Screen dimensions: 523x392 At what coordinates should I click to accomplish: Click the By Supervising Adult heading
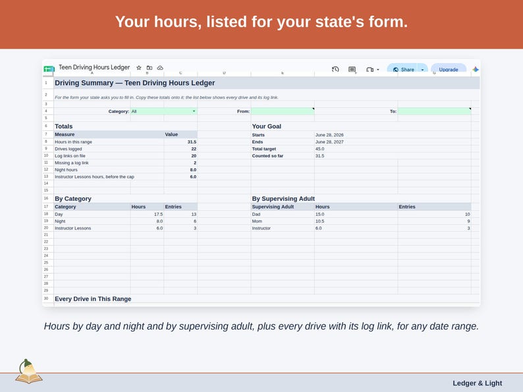[283, 199]
